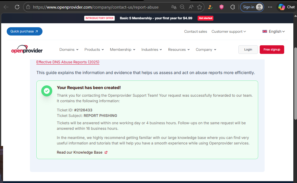Click the page vertical scrollbar
Viewport: 297px width, 183px height.
[295, 84]
